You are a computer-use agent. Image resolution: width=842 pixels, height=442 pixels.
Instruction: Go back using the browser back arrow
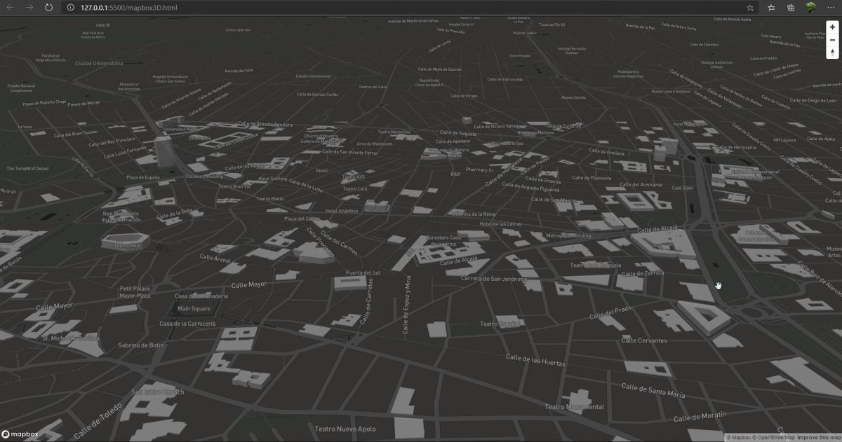[x=10, y=7]
